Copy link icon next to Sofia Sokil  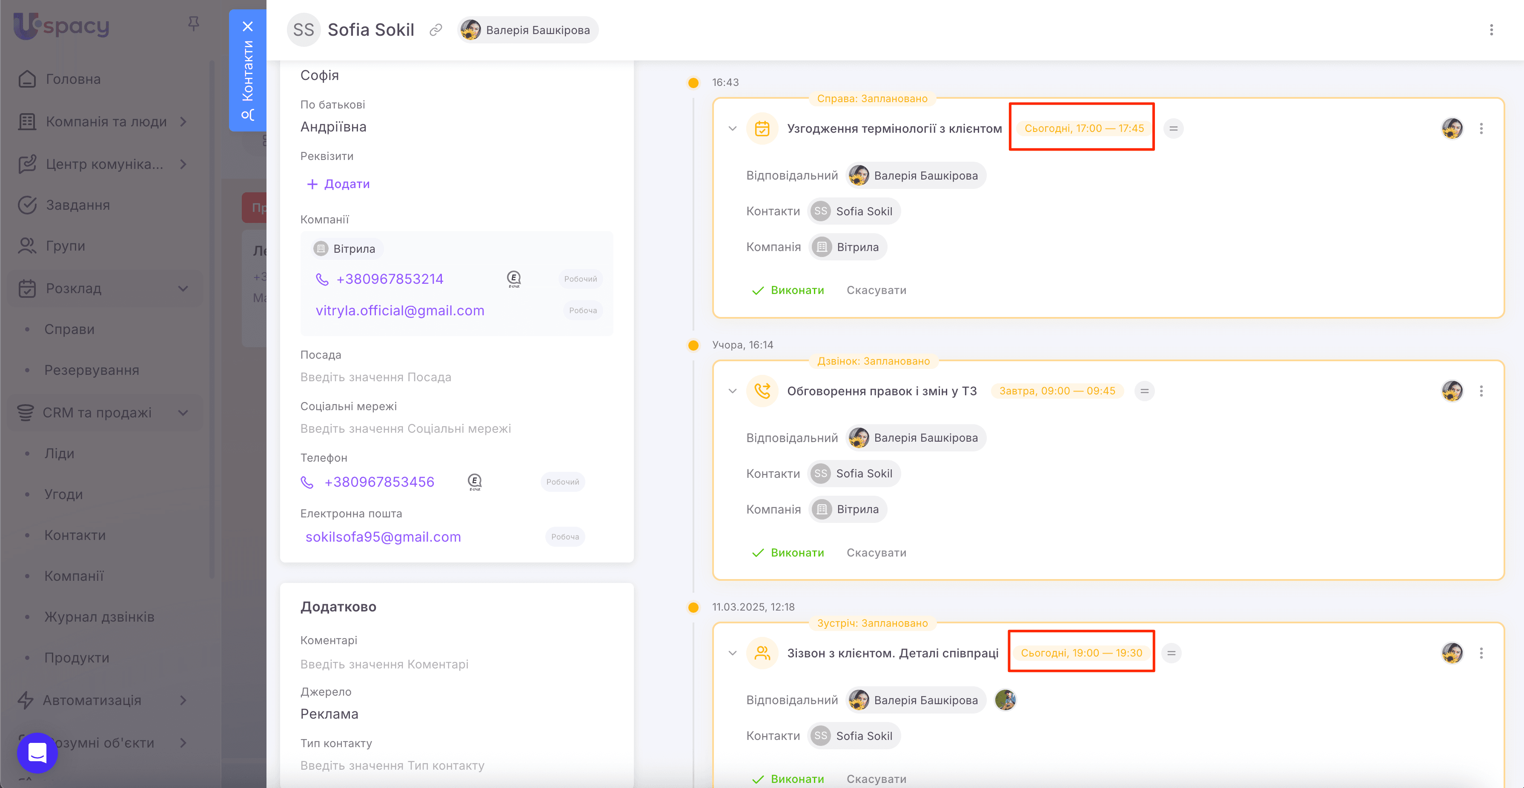(436, 29)
